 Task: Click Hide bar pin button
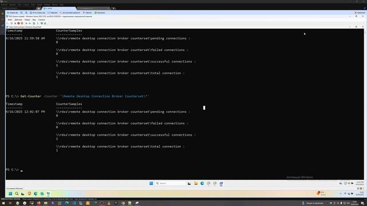coord(87,13)
